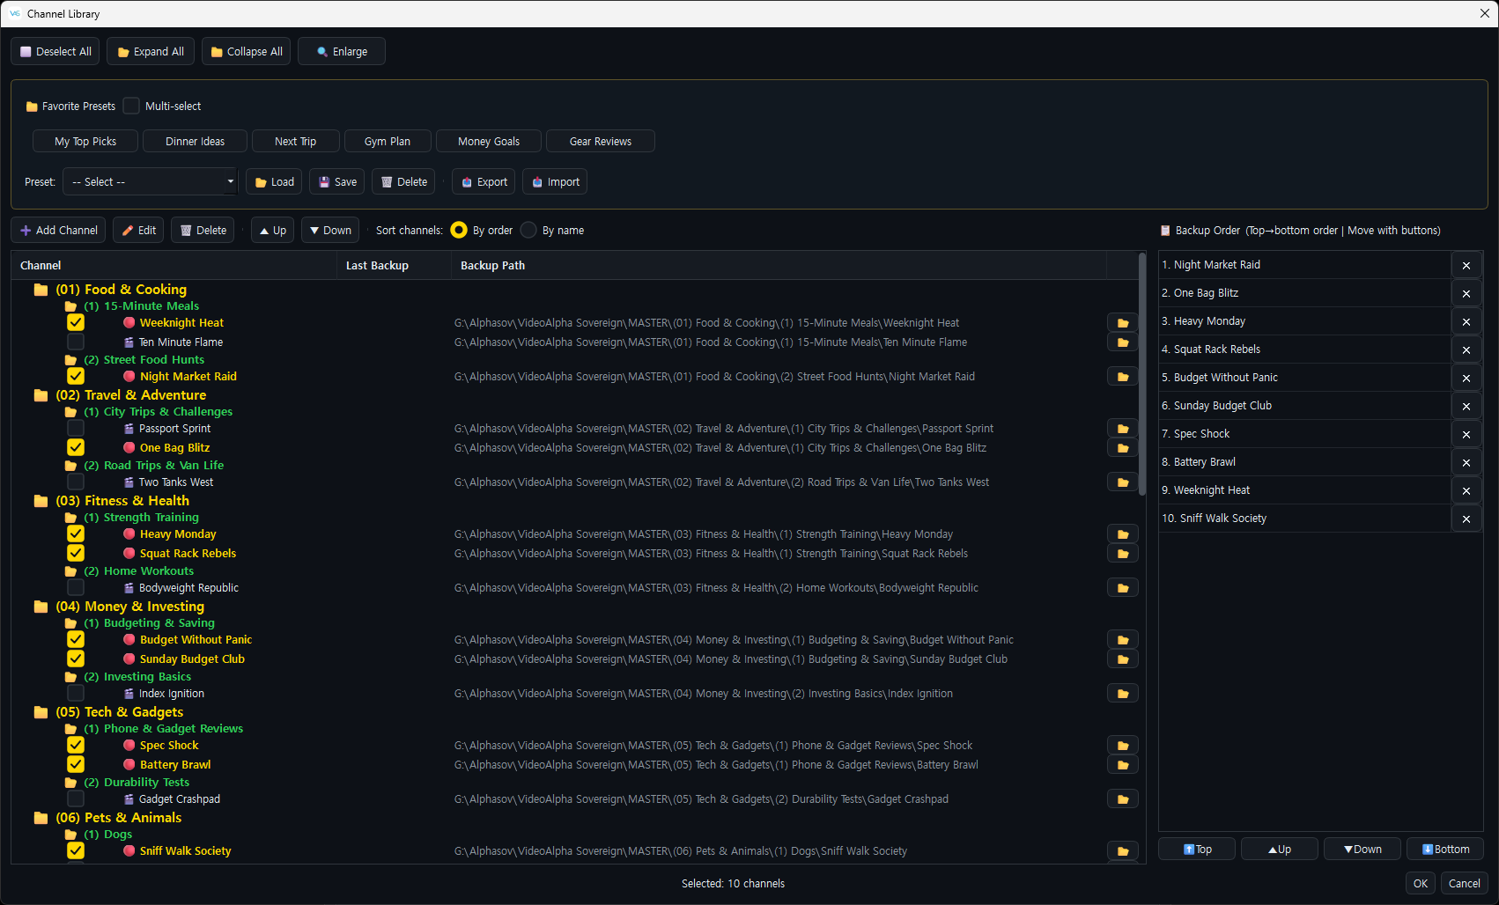The height and width of the screenshot is (905, 1499).
Task: Load the Gear Reviews favorite preset
Action: 601,141
